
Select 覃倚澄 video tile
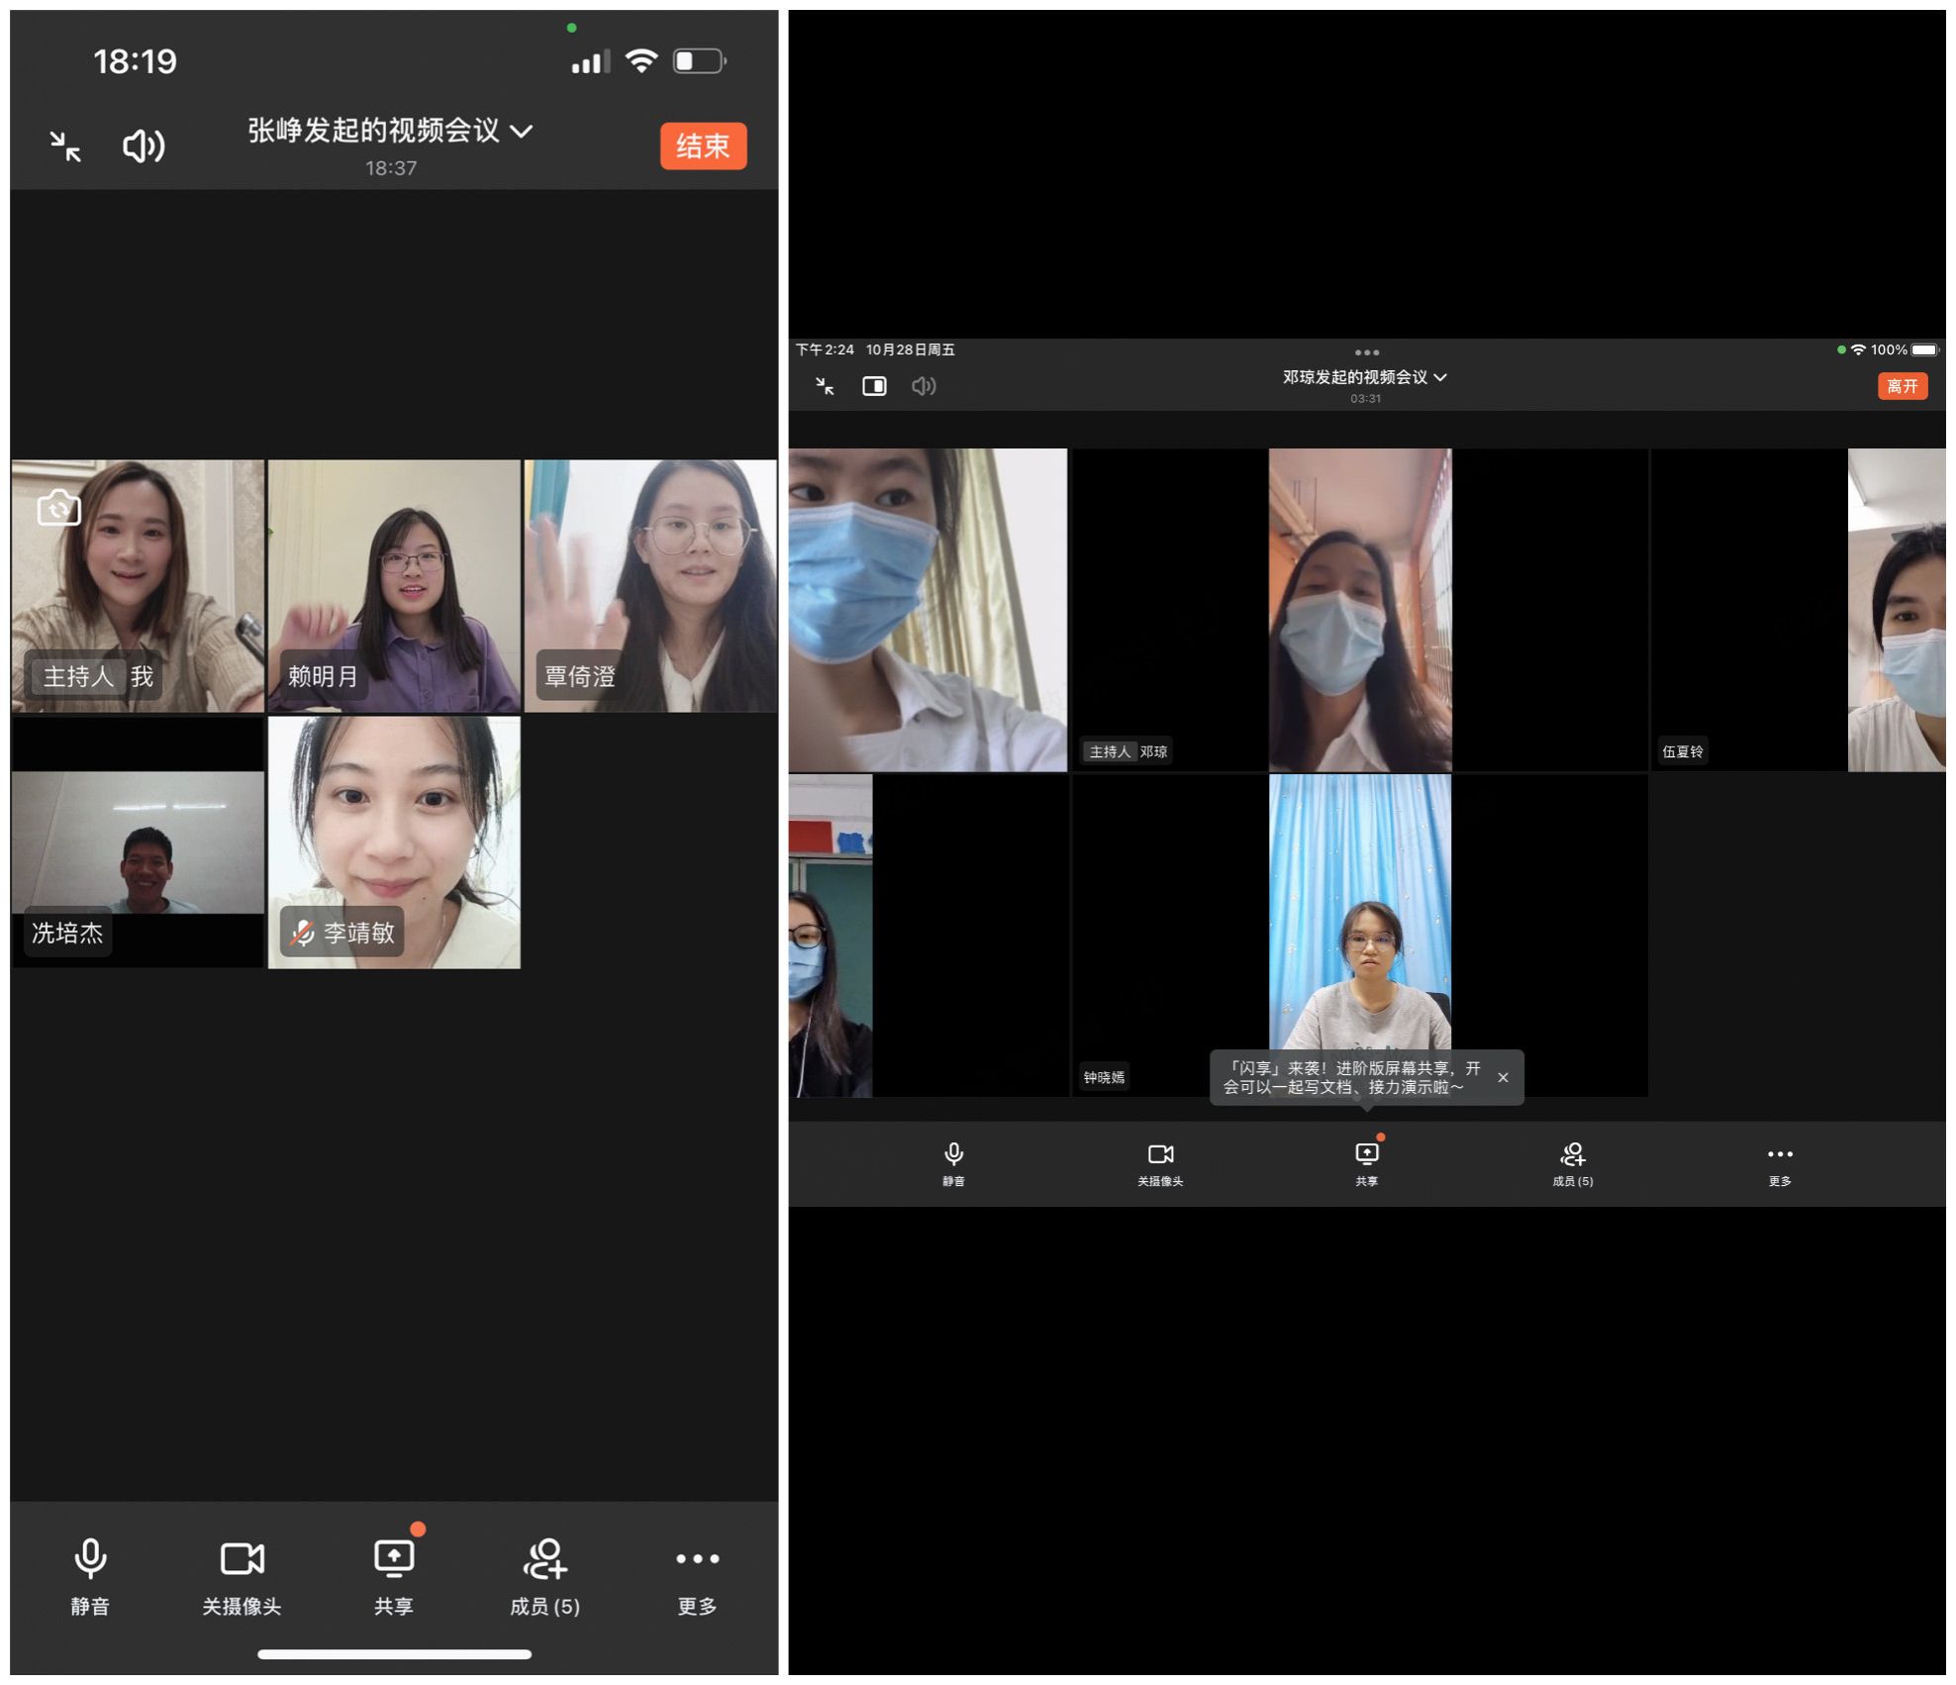[650, 585]
